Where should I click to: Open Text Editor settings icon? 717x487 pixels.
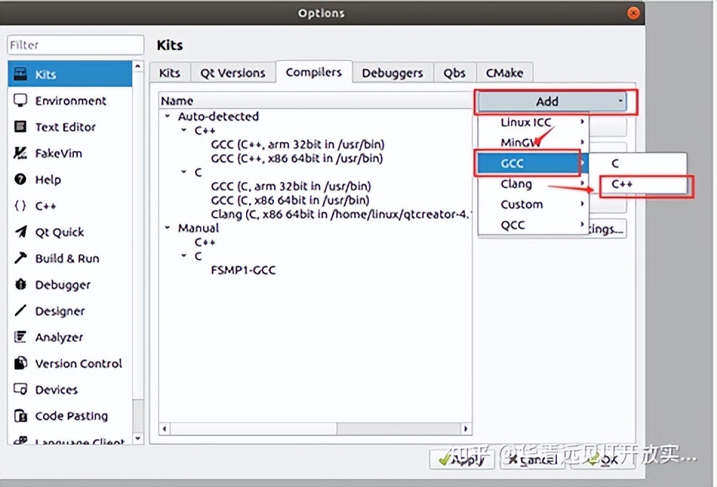click(x=21, y=127)
